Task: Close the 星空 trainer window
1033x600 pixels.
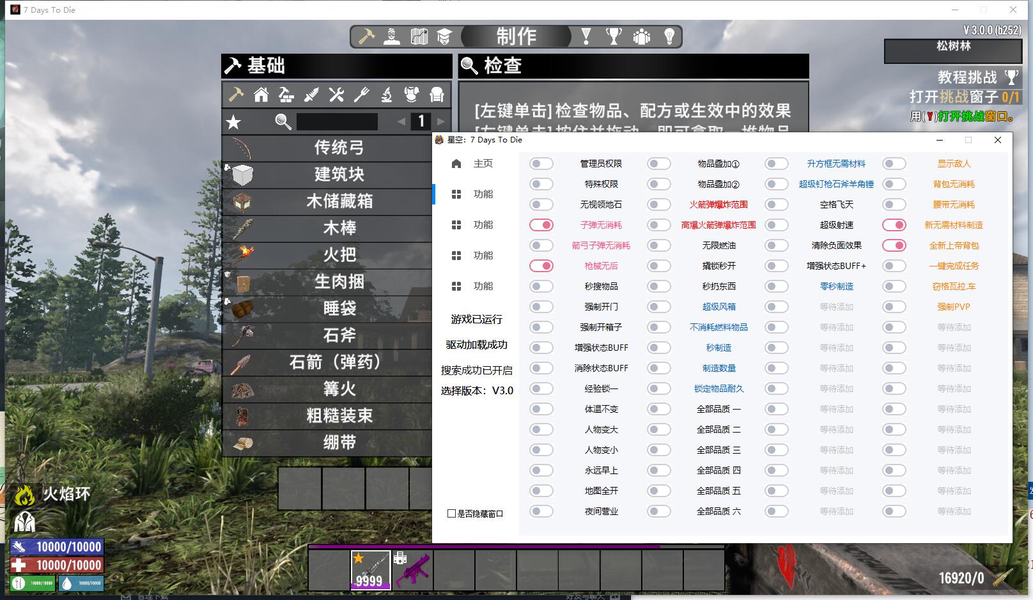Action: (x=998, y=140)
